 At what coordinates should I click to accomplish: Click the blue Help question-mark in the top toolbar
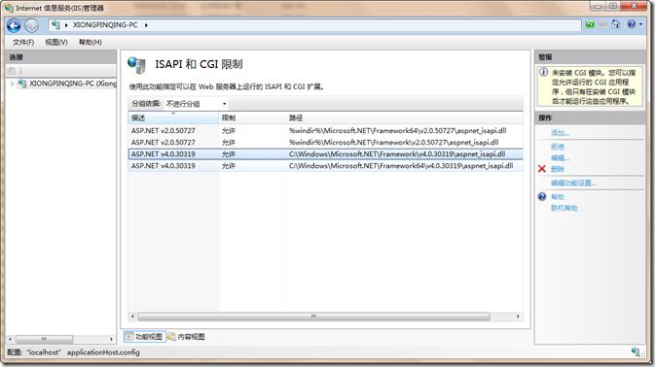point(632,24)
